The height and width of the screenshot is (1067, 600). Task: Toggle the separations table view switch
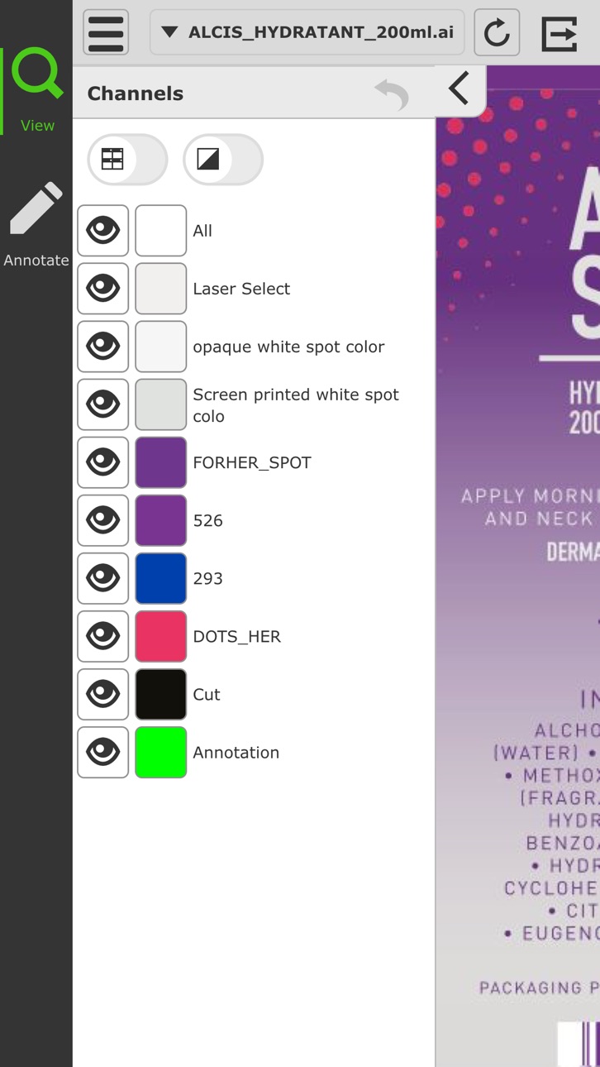coord(128,160)
